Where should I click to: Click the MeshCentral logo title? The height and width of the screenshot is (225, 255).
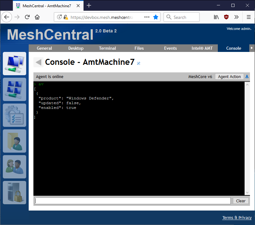pyautogui.click(x=50, y=35)
